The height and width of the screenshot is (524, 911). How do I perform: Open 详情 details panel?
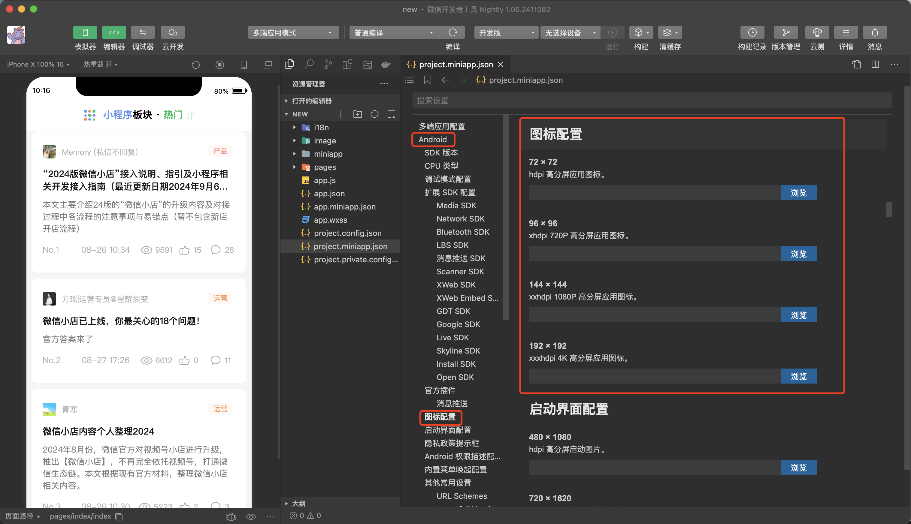[x=846, y=33]
